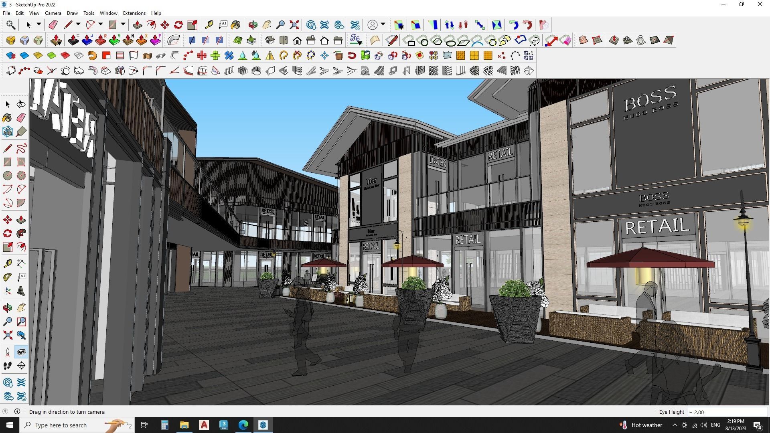Select the Protractor tool in left toolbar
This screenshot has width=770, height=433.
tap(7, 277)
